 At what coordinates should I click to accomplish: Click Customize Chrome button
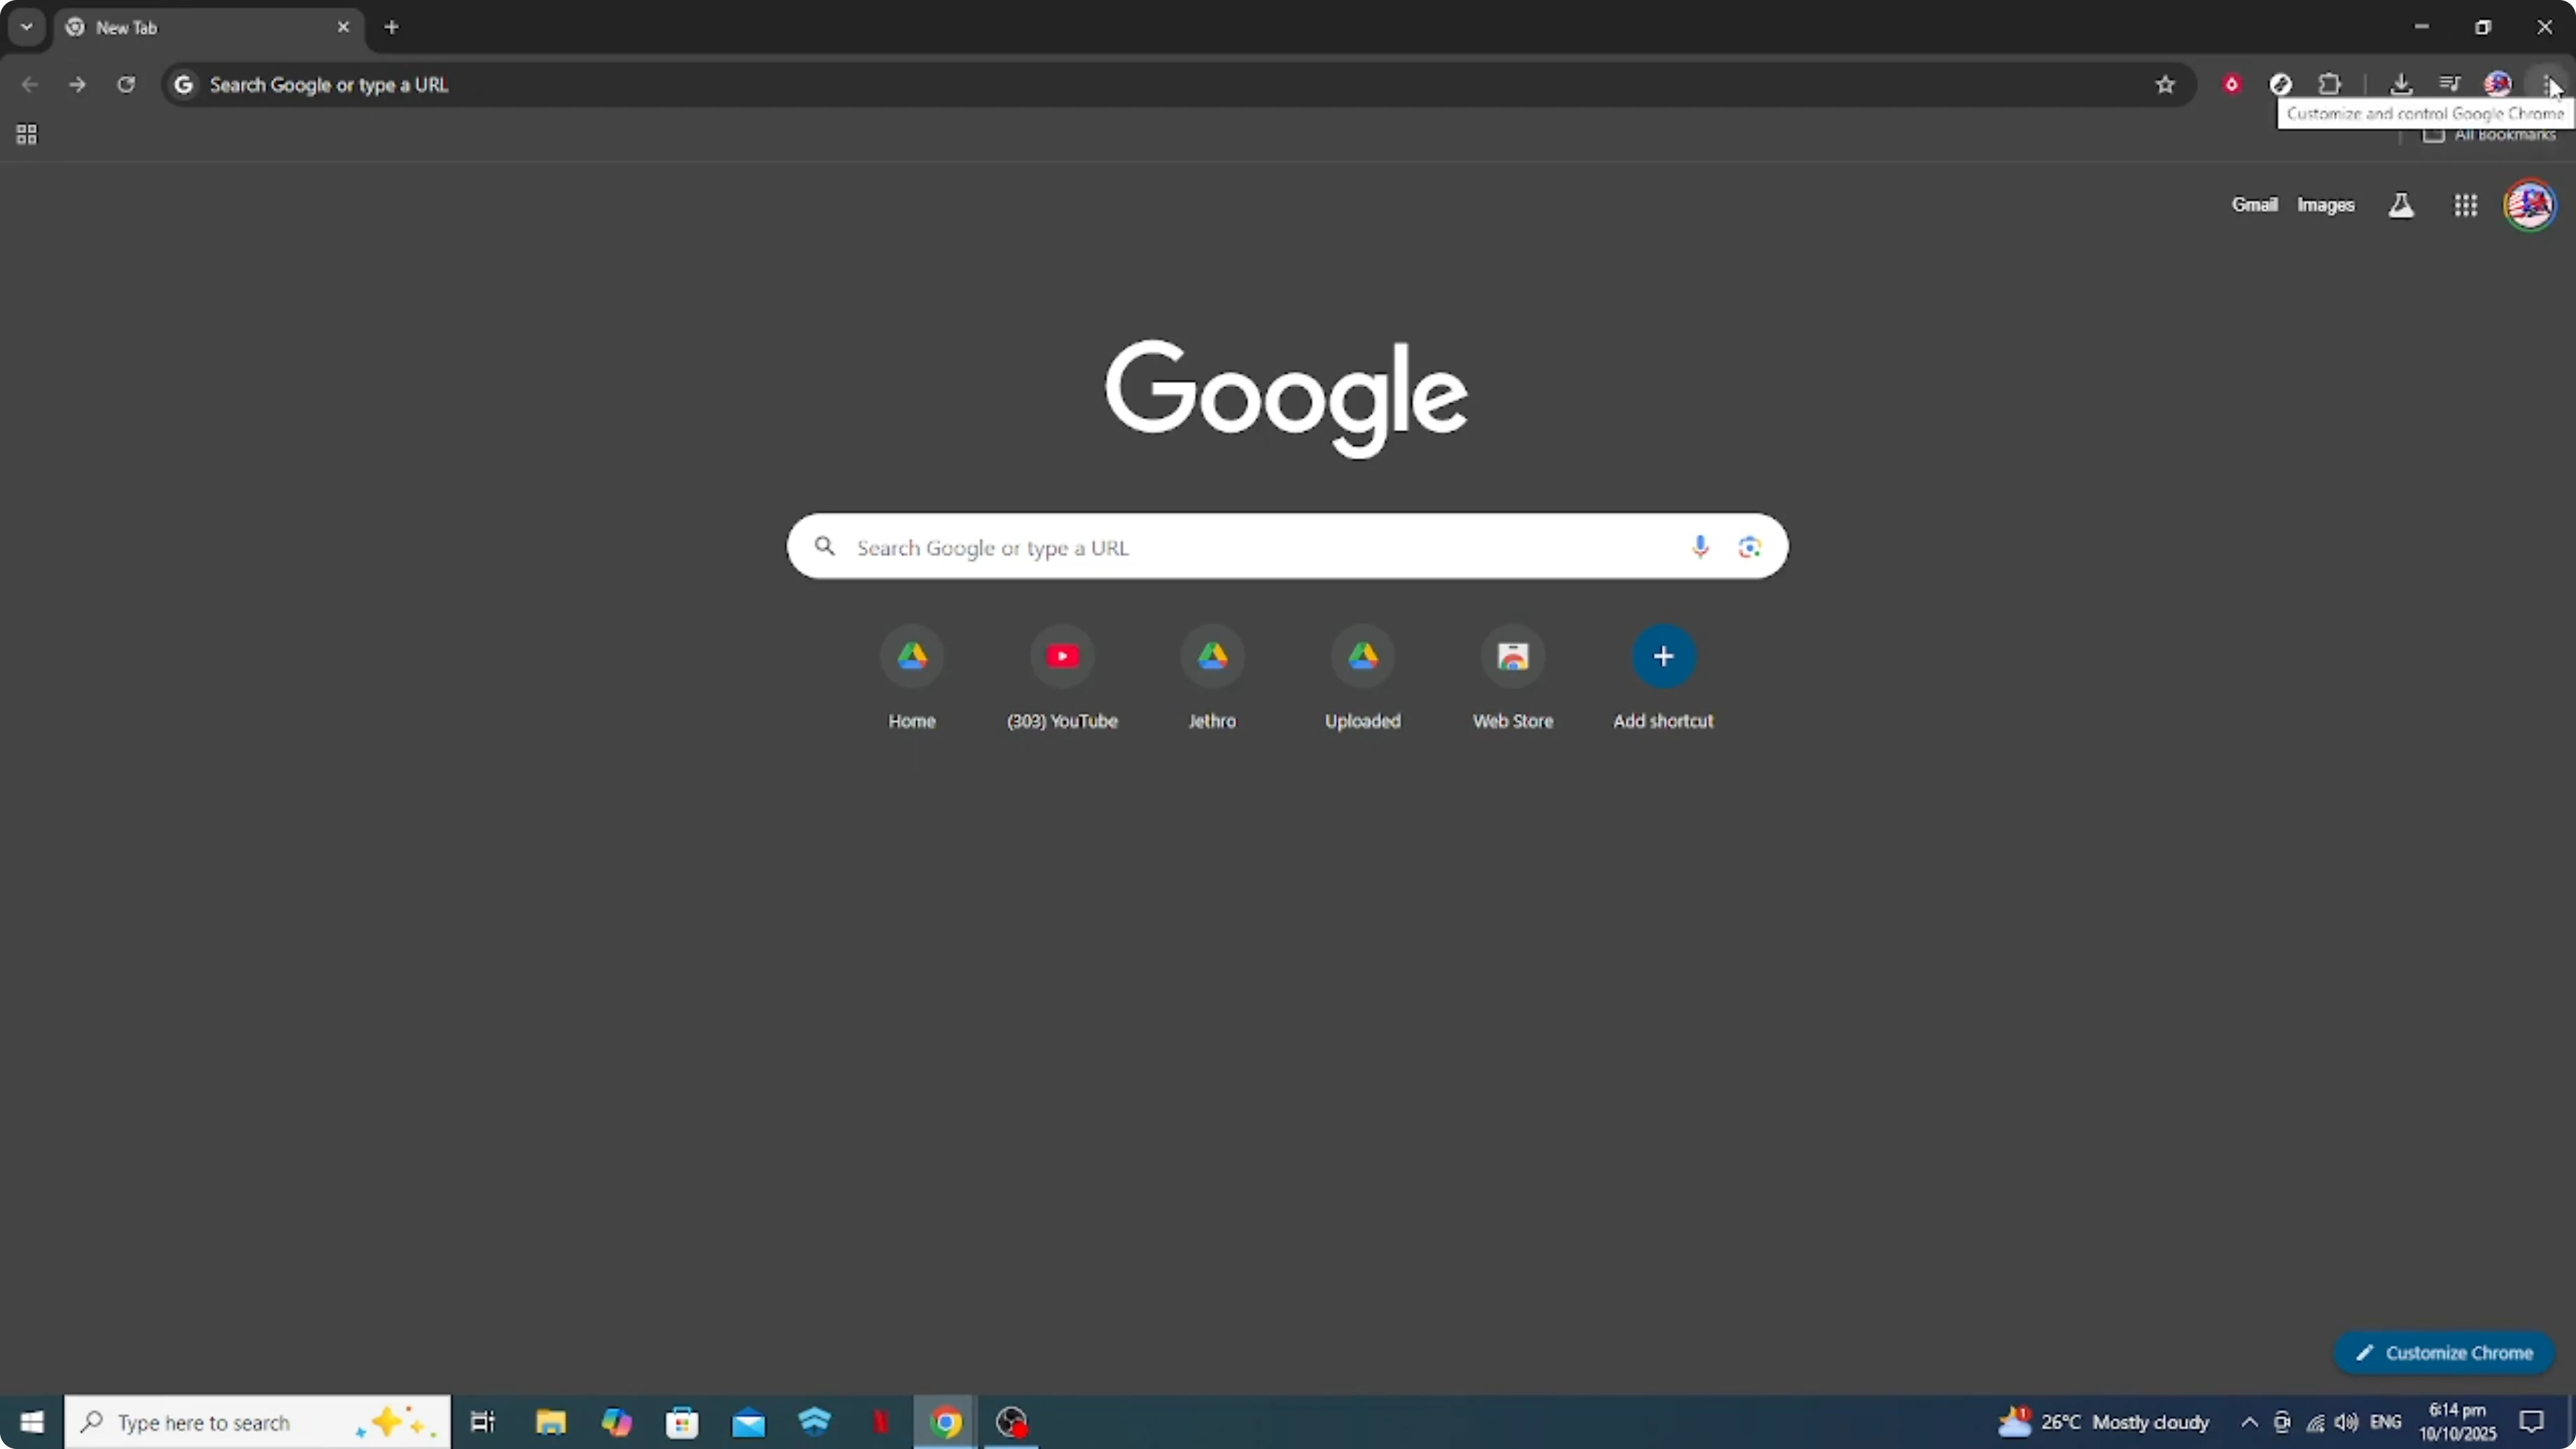2444,1353
